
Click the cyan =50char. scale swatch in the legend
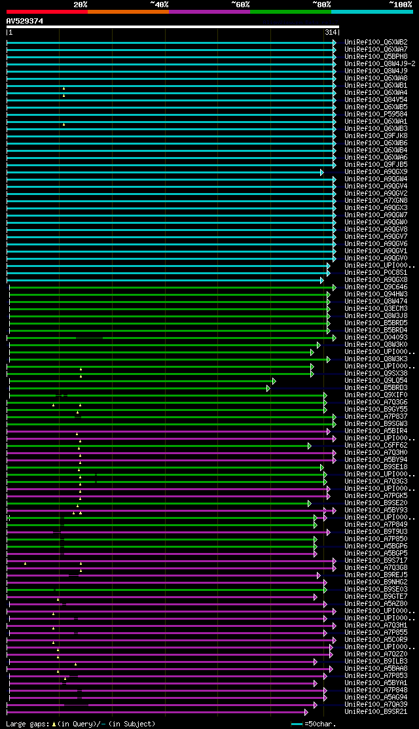[297, 724]
